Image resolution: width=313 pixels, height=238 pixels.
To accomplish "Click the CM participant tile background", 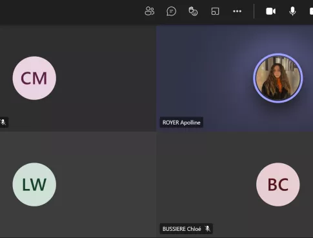I will [97, 77].
